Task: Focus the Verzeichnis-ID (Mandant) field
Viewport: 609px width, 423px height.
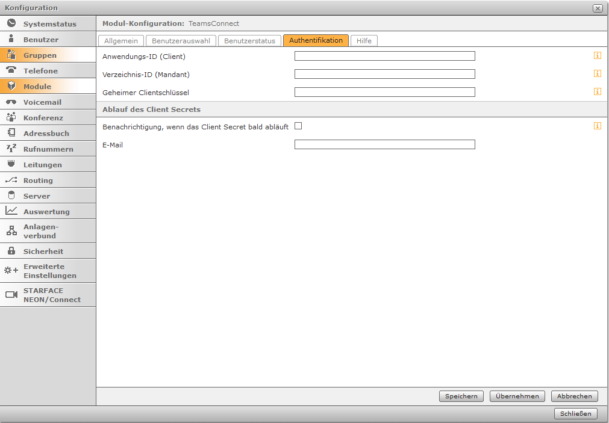Action: (384, 74)
